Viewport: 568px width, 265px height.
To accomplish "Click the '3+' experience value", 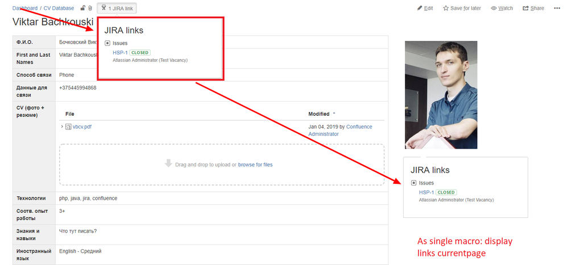I will [63, 211].
